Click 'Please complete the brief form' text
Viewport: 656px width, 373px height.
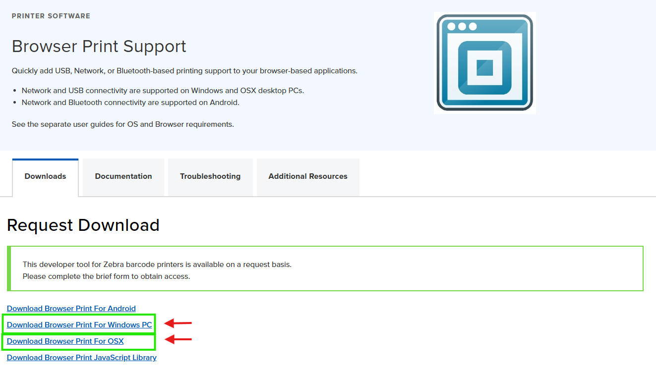tap(107, 276)
